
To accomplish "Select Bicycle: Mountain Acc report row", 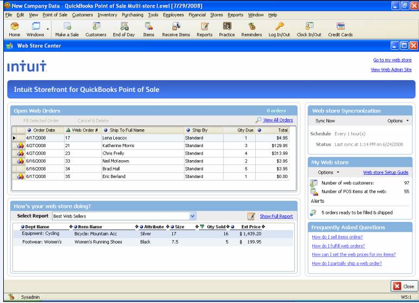I will (x=153, y=234).
